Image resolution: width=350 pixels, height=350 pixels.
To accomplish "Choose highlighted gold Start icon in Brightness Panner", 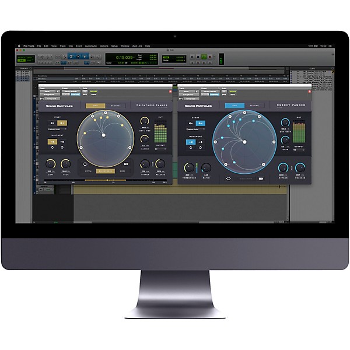I will click(x=62, y=123).
